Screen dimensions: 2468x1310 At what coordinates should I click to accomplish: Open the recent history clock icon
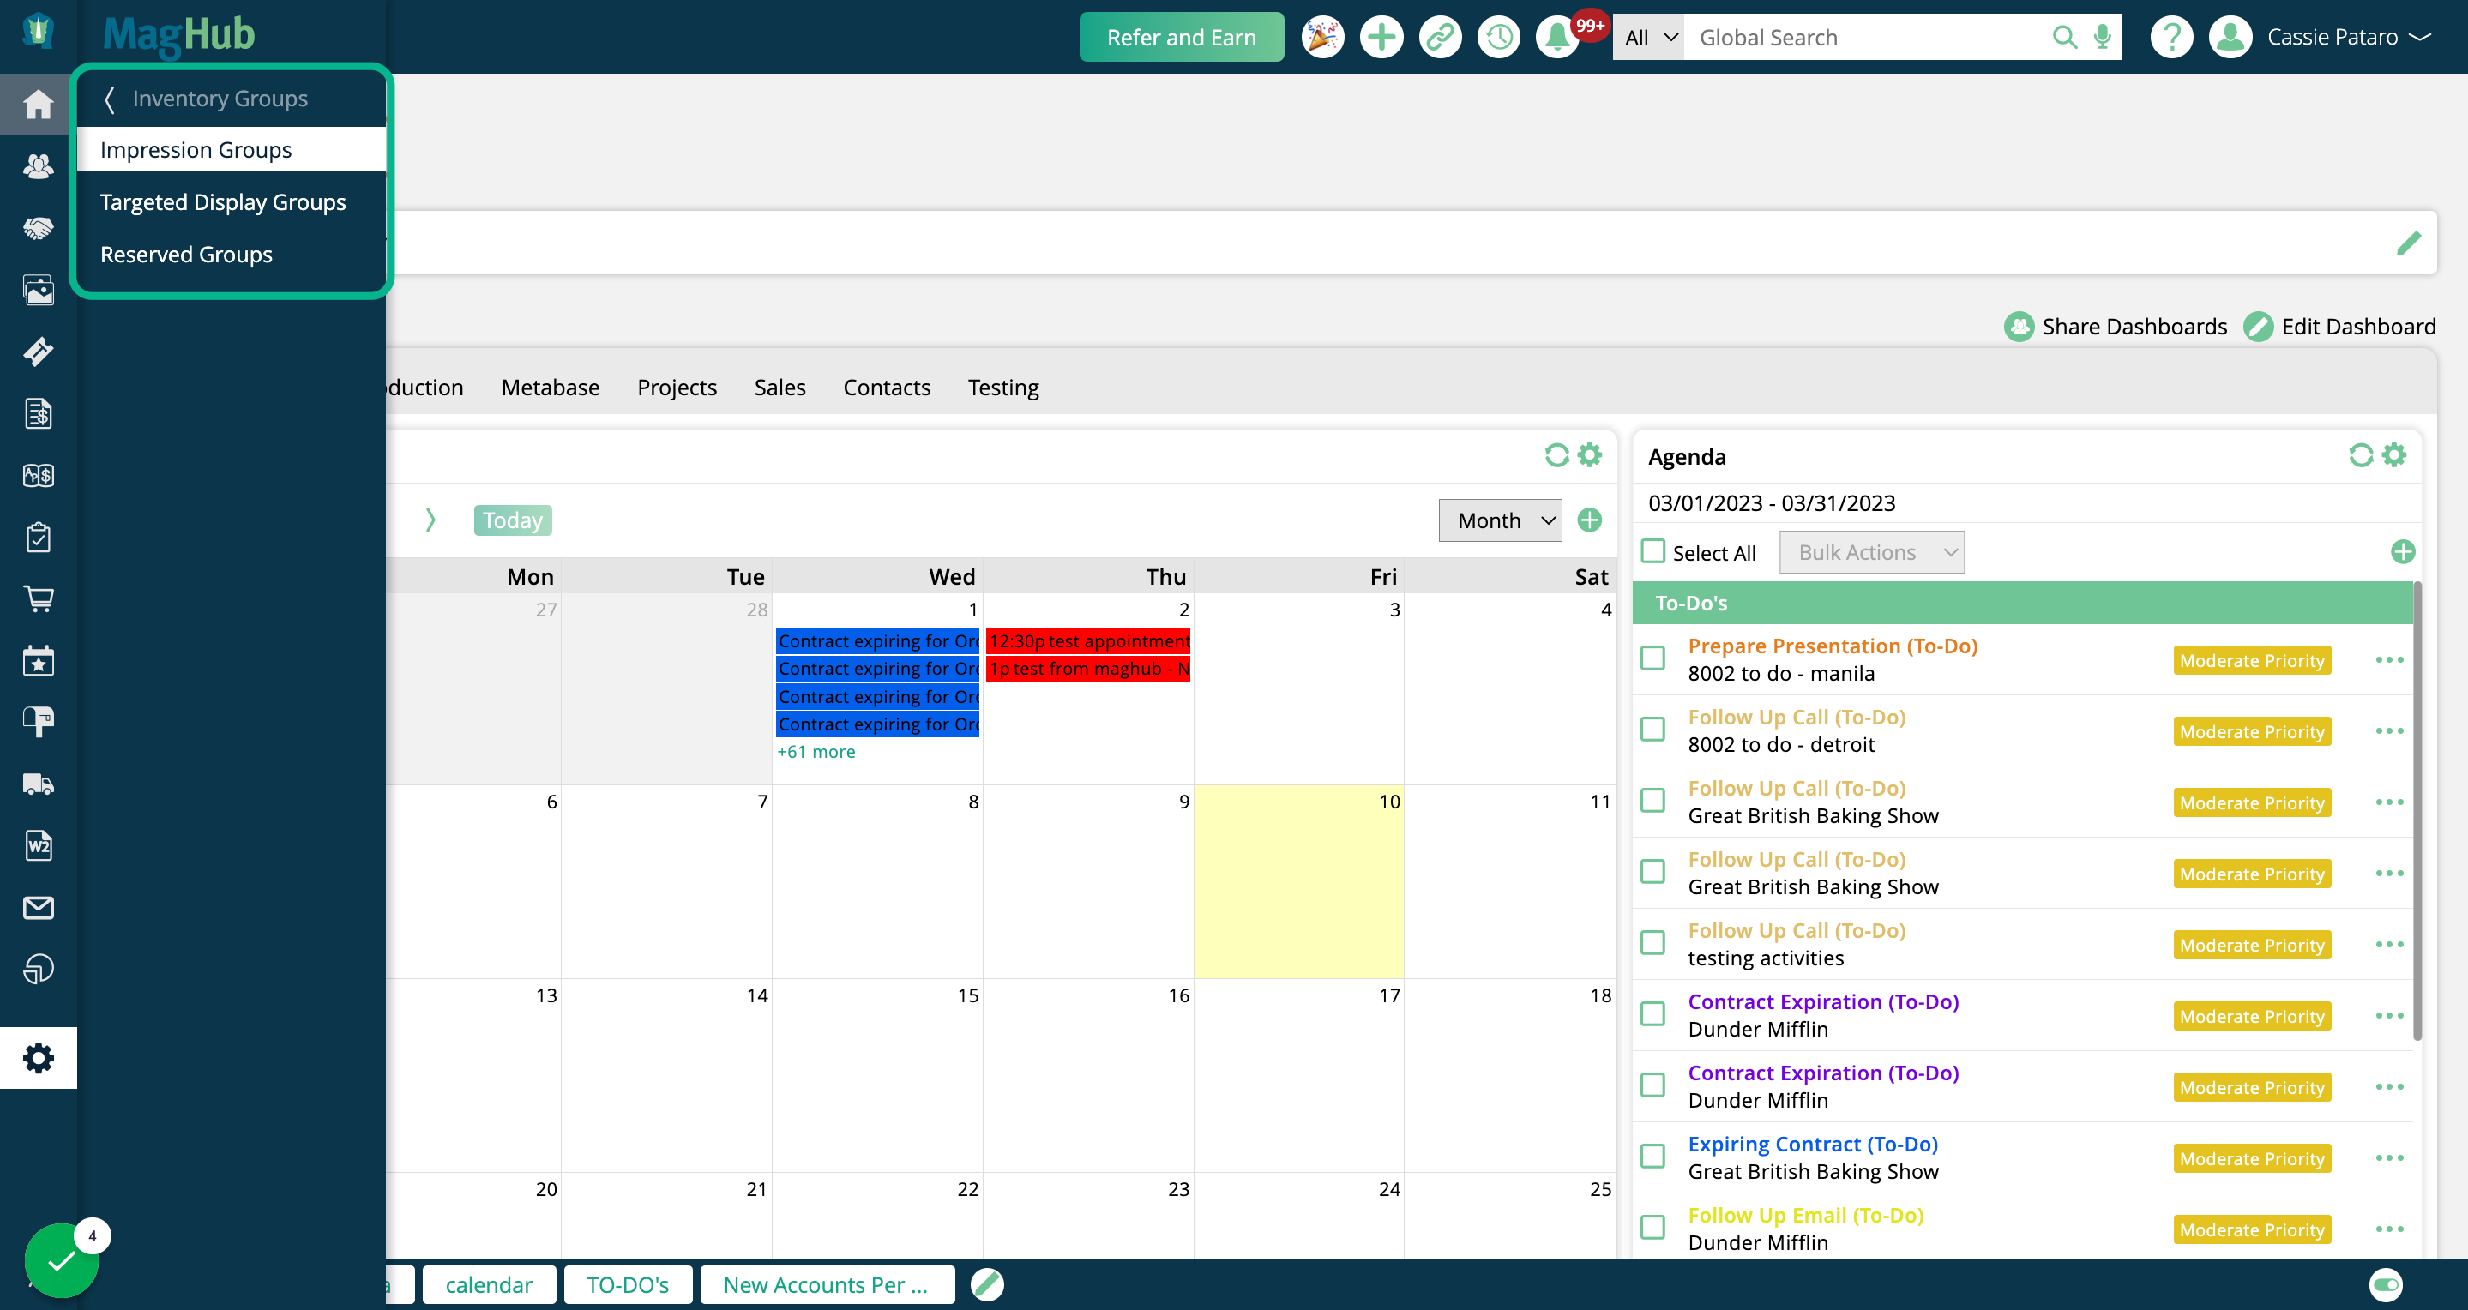tap(1498, 38)
